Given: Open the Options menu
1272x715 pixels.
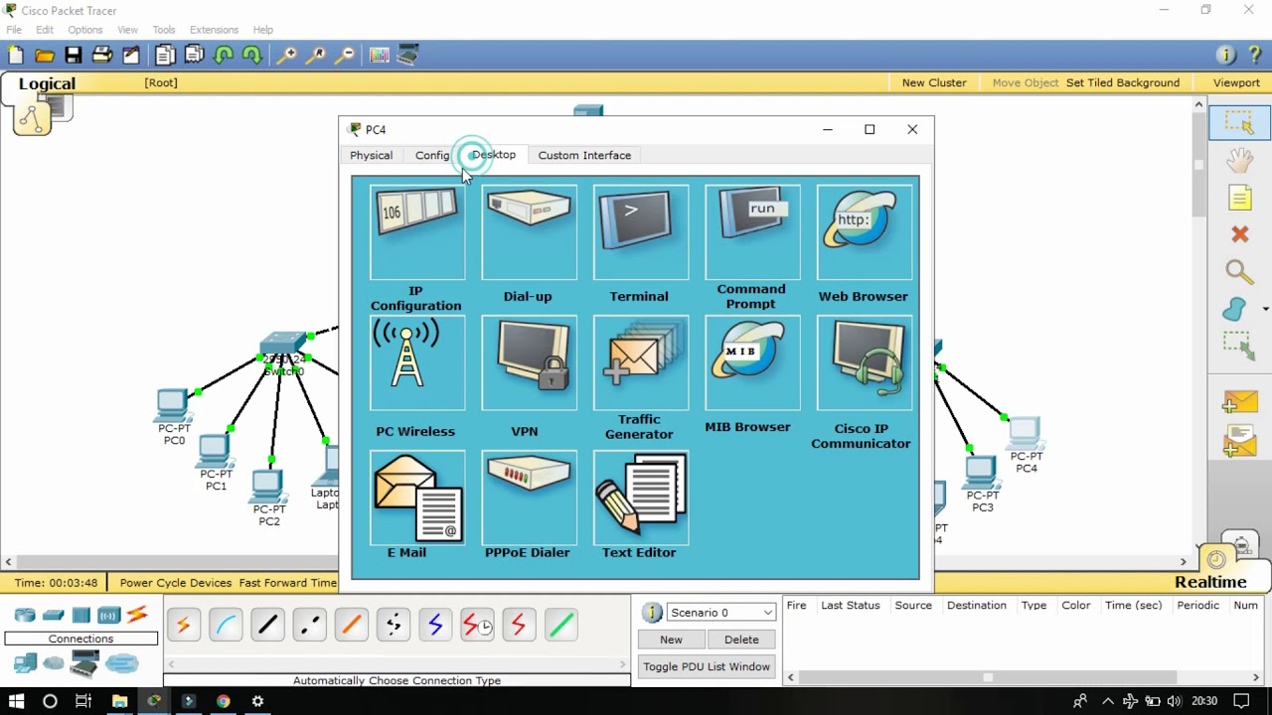Looking at the screenshot, I should [x=85, y=30].
